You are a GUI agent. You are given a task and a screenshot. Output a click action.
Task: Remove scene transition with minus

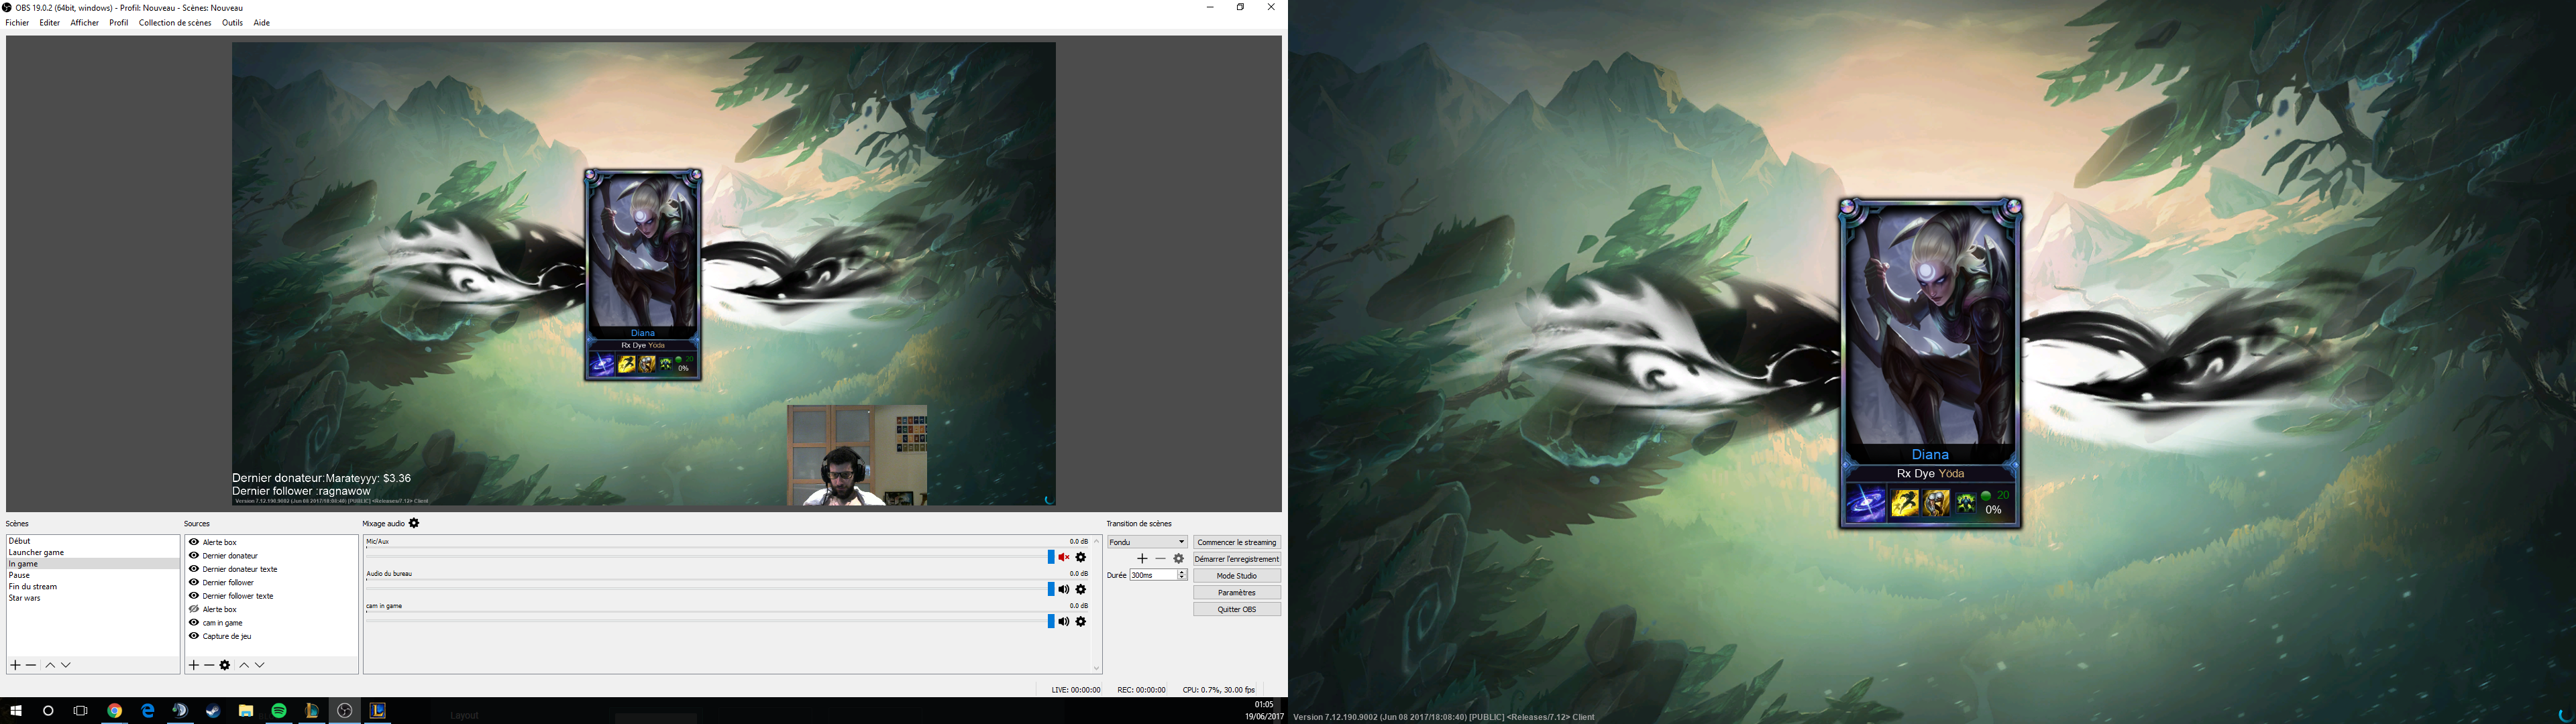[1160, 559]
